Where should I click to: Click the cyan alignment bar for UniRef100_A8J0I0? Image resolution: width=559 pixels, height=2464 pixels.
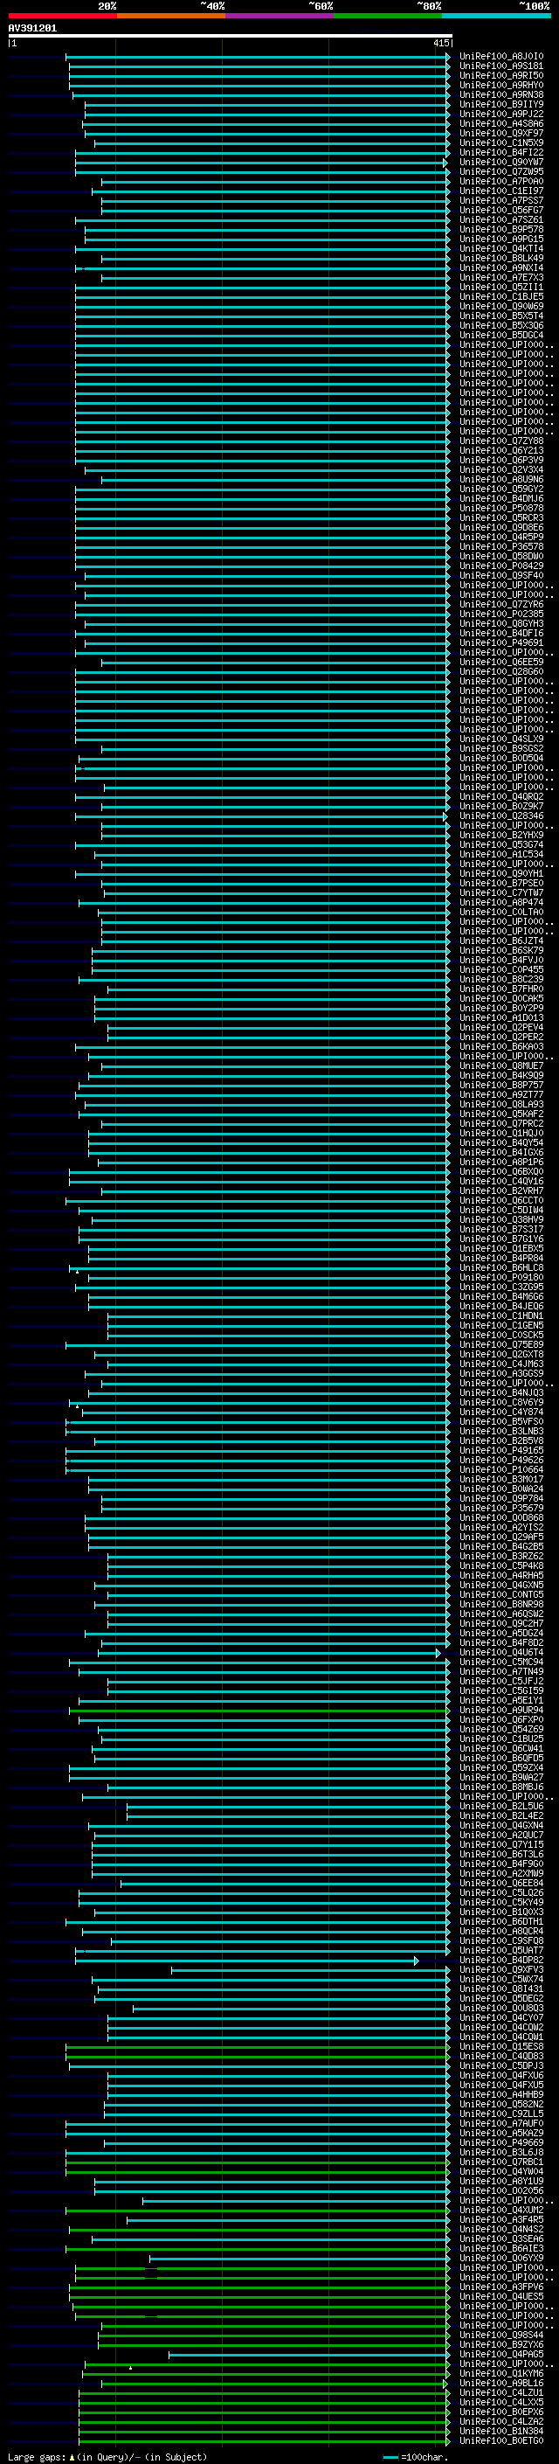[258, 57]
